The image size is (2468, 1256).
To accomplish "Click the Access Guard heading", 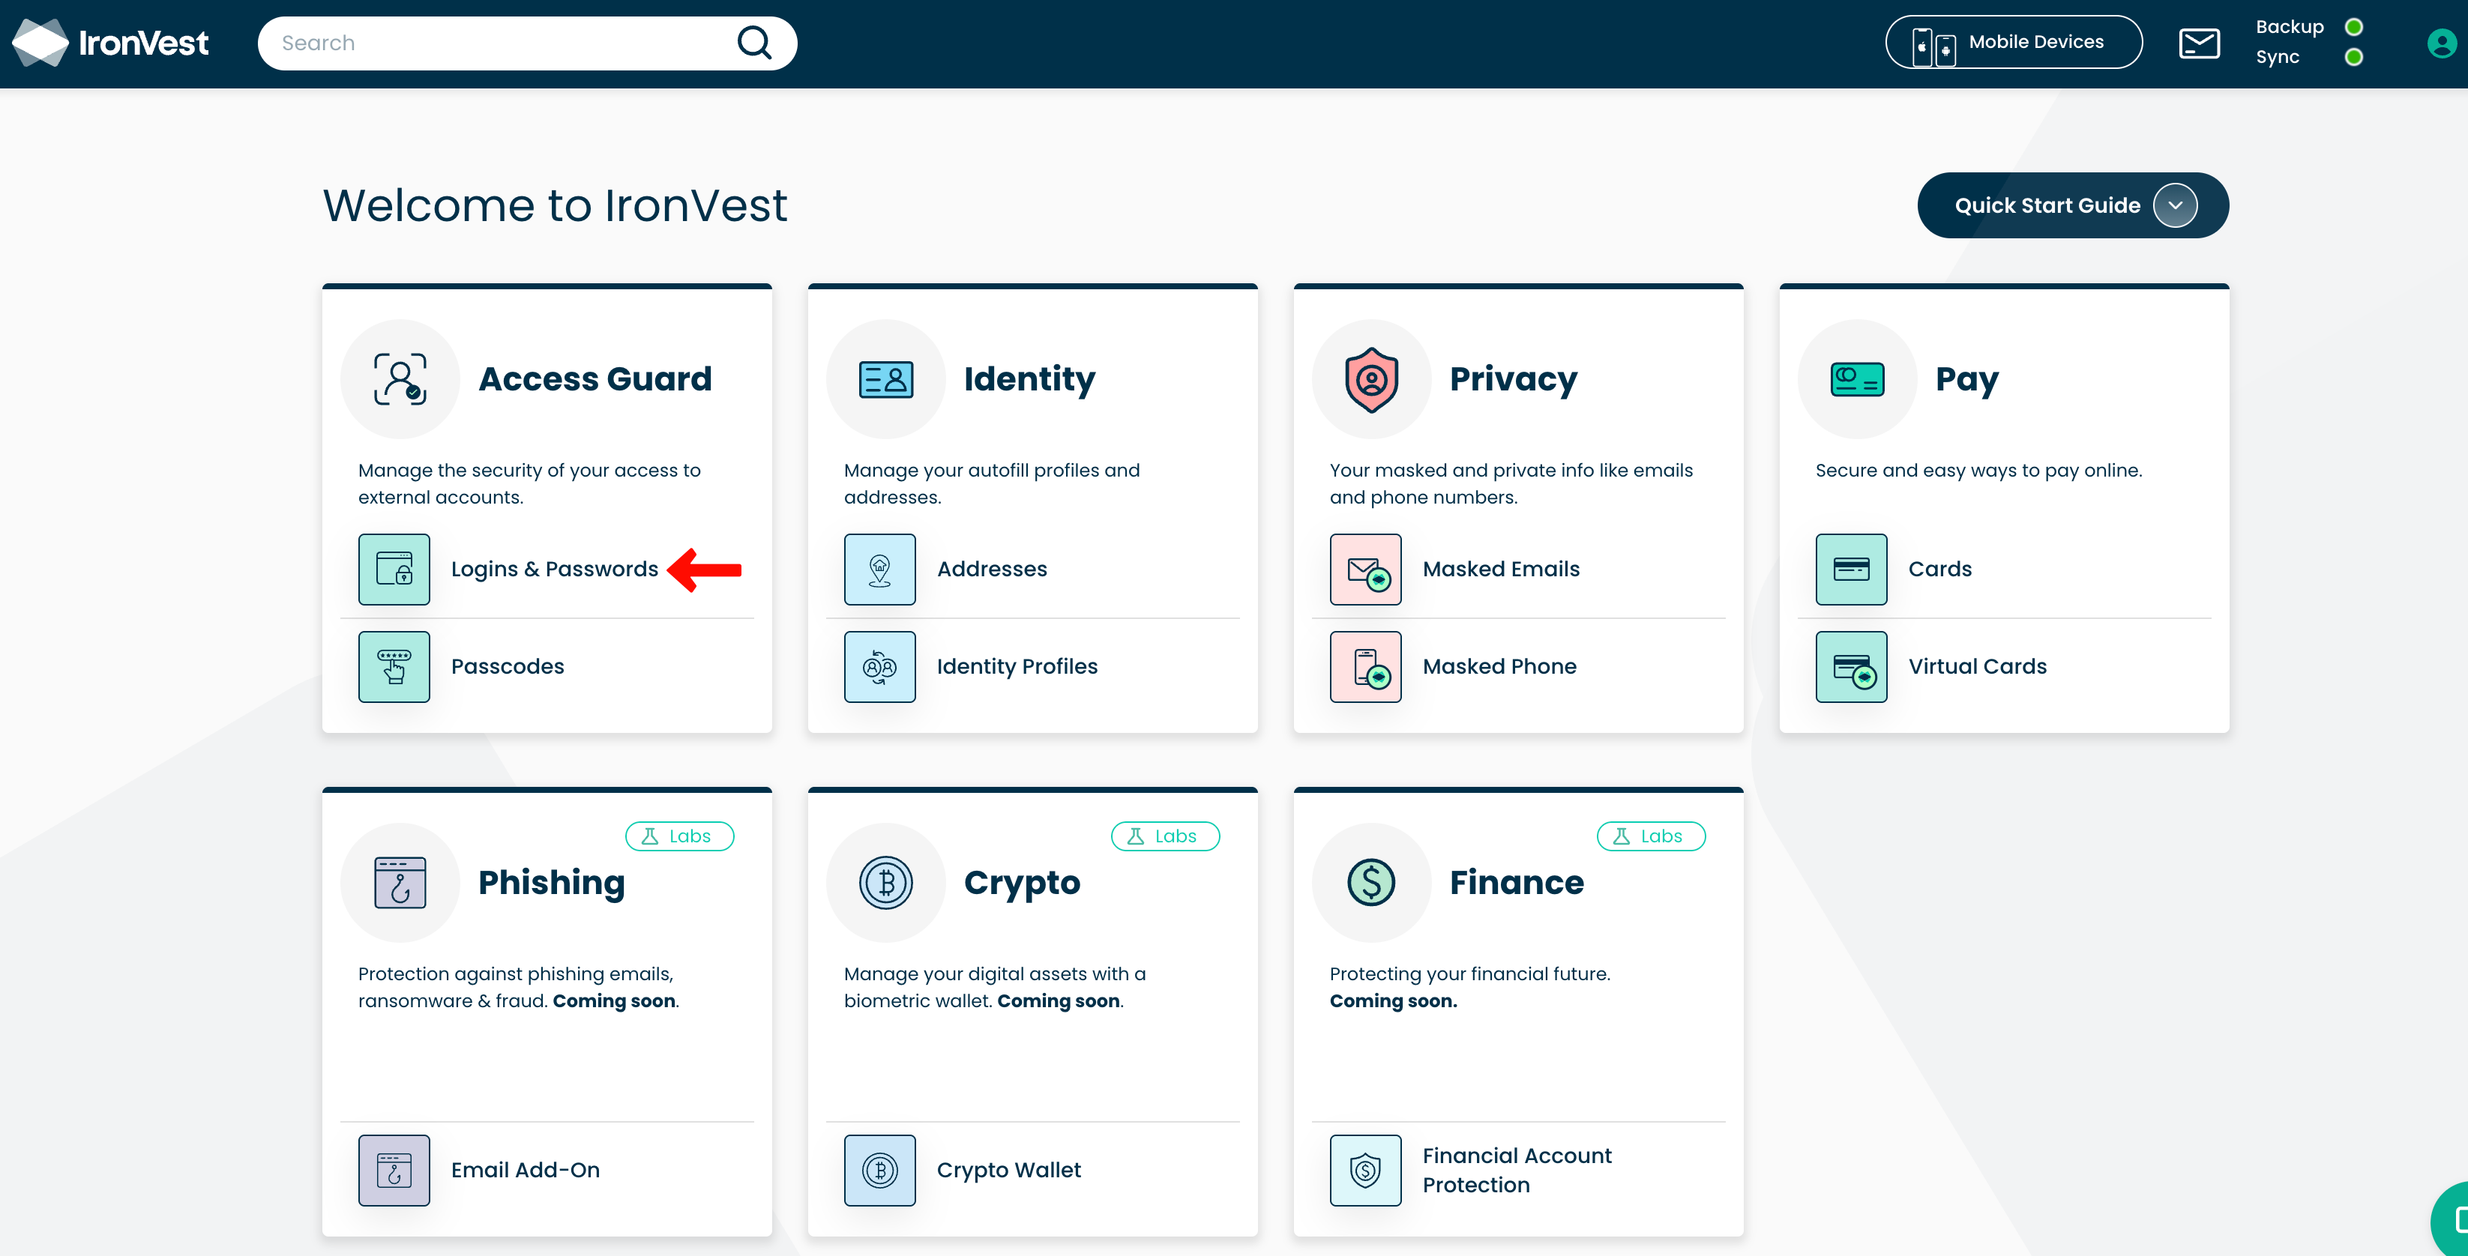I will pyautogui.click(x=595, y=379).
